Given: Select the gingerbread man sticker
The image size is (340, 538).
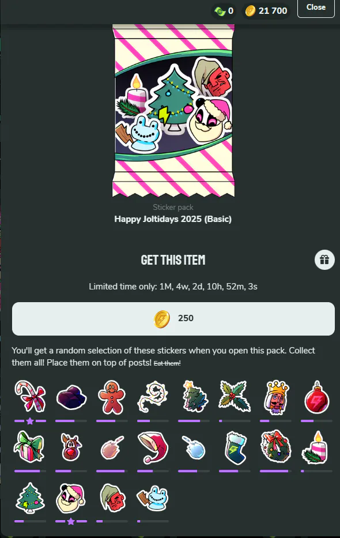Looking at the screenshot, I should (x=112, y=397).
